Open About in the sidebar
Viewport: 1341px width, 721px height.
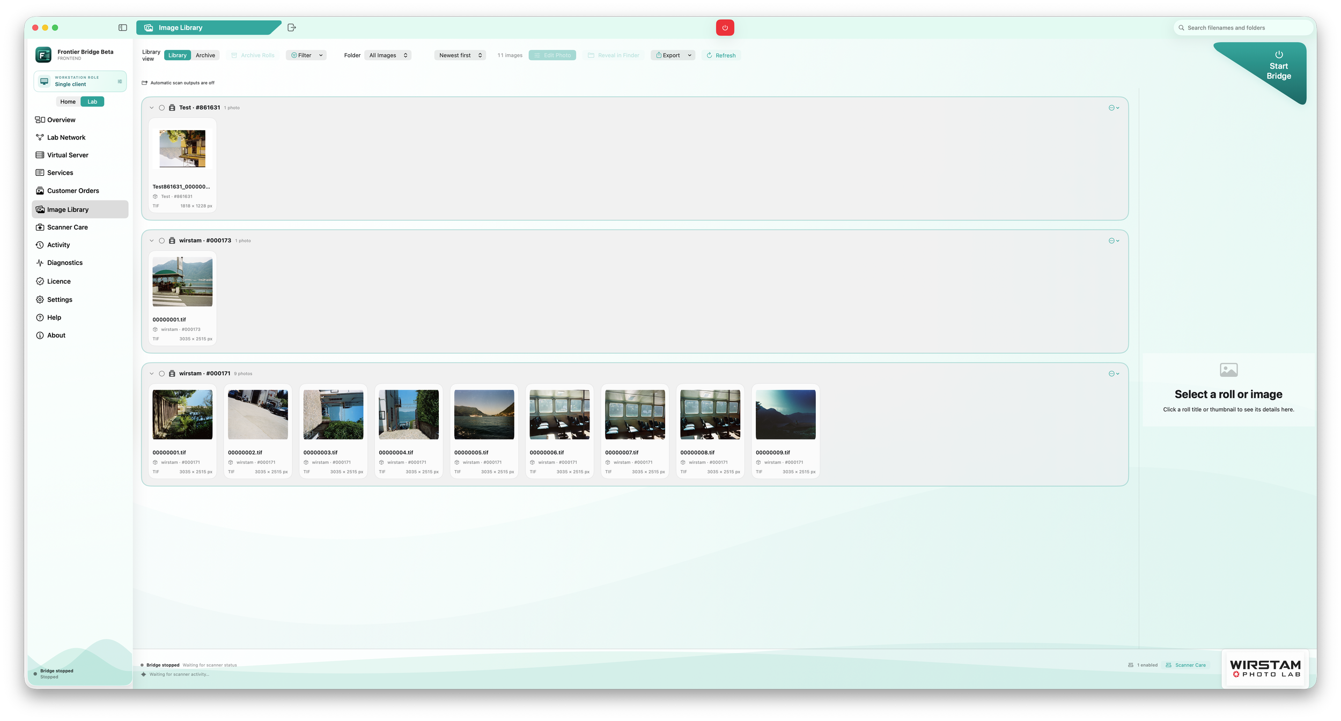pyautogui.click(x=80, y=336)
